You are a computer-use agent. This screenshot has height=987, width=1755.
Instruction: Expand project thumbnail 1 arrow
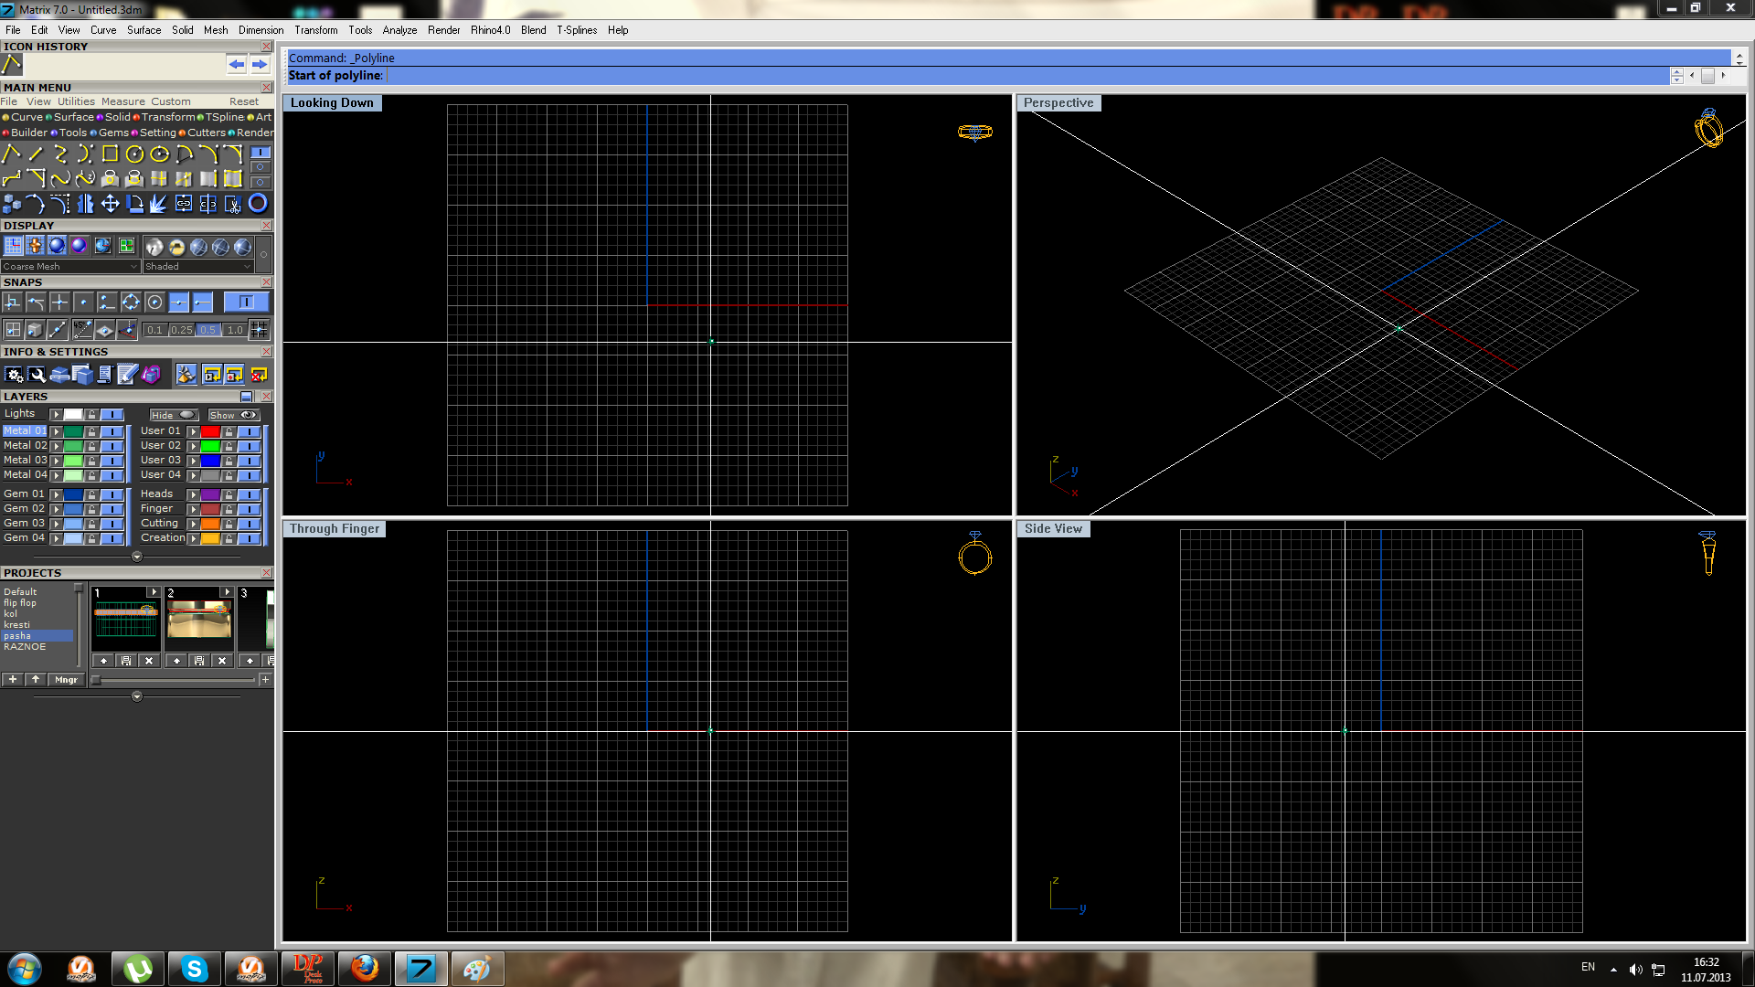(x=154, y=592)
